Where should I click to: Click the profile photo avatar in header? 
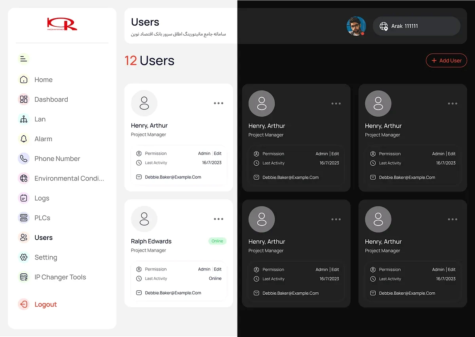(356, 26)
